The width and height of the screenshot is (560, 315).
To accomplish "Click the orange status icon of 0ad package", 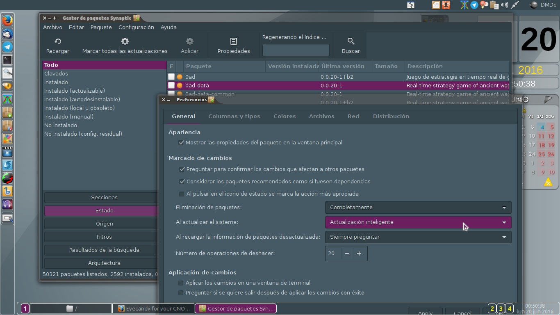I will 179,77.
